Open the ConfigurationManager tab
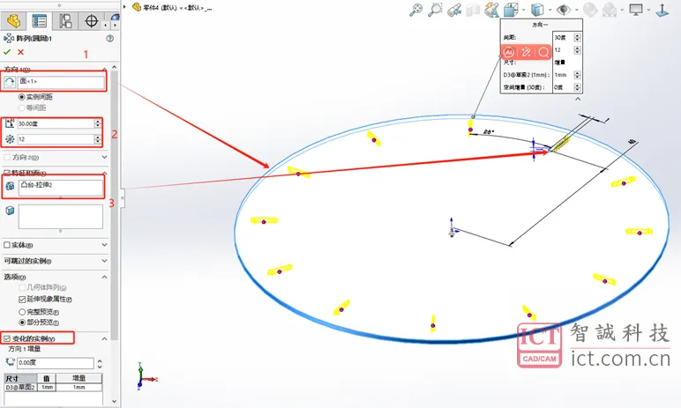This screenshot has width=681, height=408. pos(65,21)
